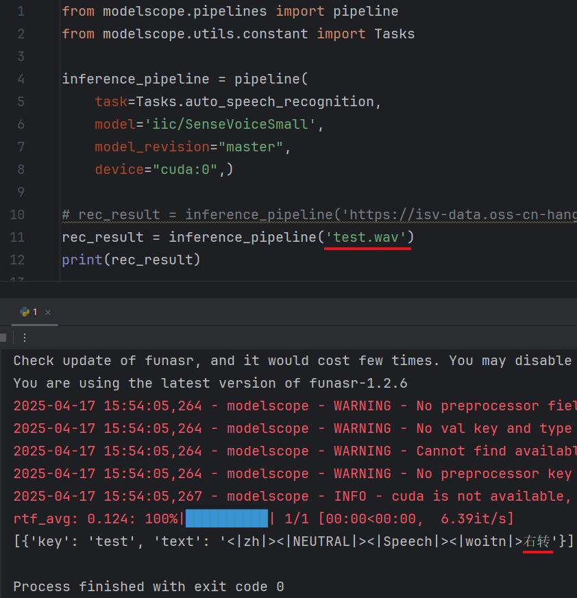Open the console kebab options menu

point(25,337)
